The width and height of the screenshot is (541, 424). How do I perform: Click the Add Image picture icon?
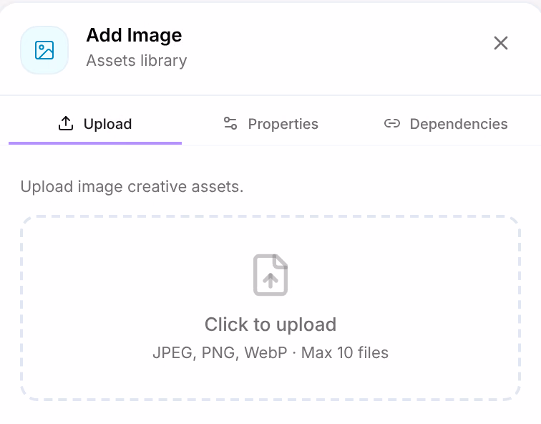[44, 50]
